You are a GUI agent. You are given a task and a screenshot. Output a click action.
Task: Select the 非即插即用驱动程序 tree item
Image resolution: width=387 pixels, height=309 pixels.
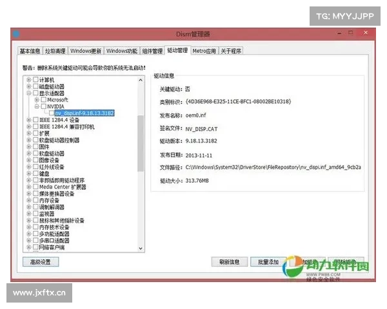click(62, 180)
